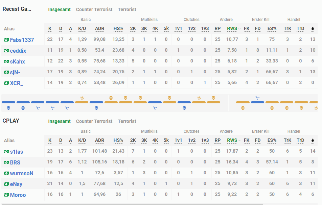Switch to the Terrorist tab for CPLAY
Image resolution: width=322 pixels, height=205 pixels.
tap(127, 121)
